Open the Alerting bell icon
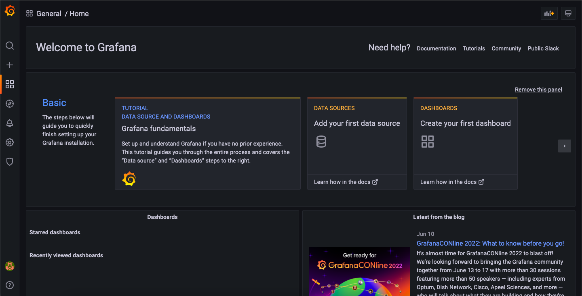 coord(10,123)
